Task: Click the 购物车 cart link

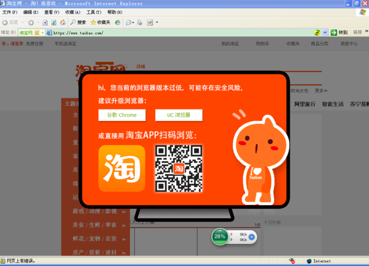Action: click(262, 44)
